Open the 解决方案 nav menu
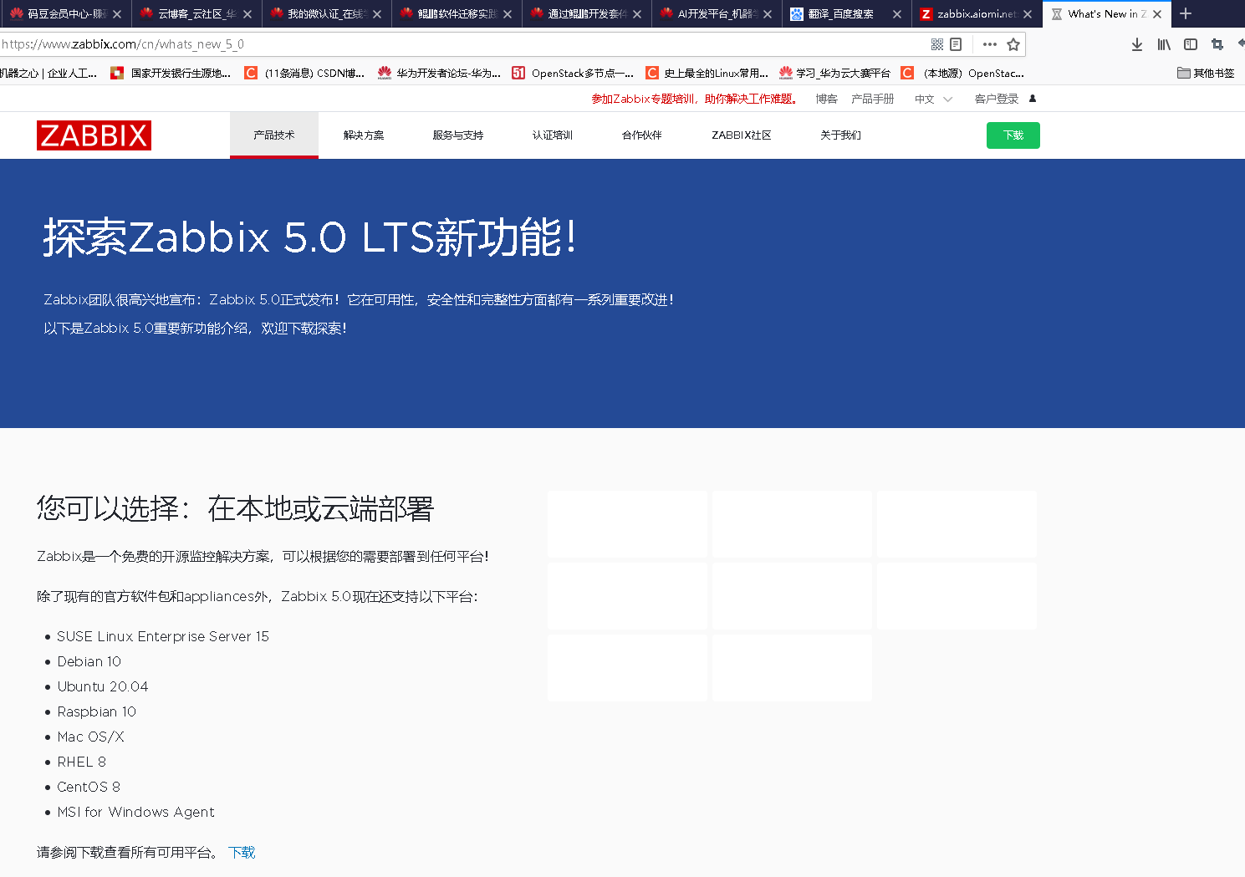 [364, 135]
